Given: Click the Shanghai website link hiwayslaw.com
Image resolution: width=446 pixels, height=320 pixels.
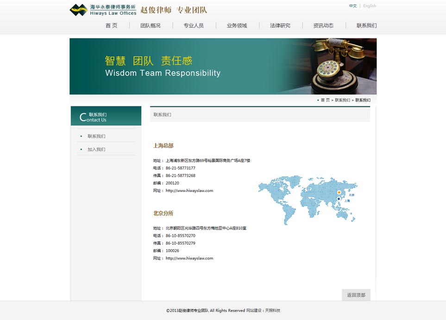Looking at the screenshot, I should coord(189,191).
